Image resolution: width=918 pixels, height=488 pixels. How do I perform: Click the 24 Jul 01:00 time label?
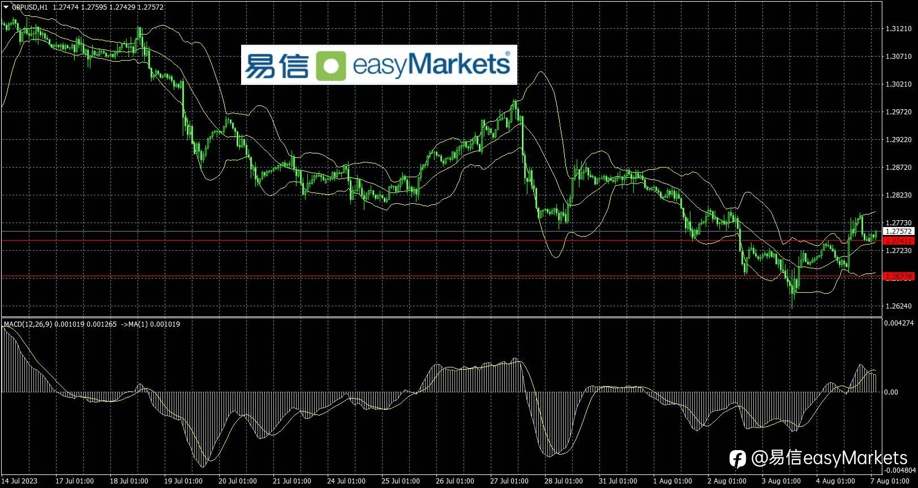[346, 481]
